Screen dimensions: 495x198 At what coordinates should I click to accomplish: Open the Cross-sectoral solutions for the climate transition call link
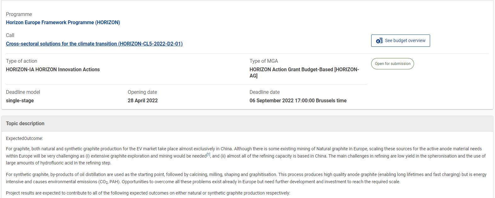pos(94,44)
